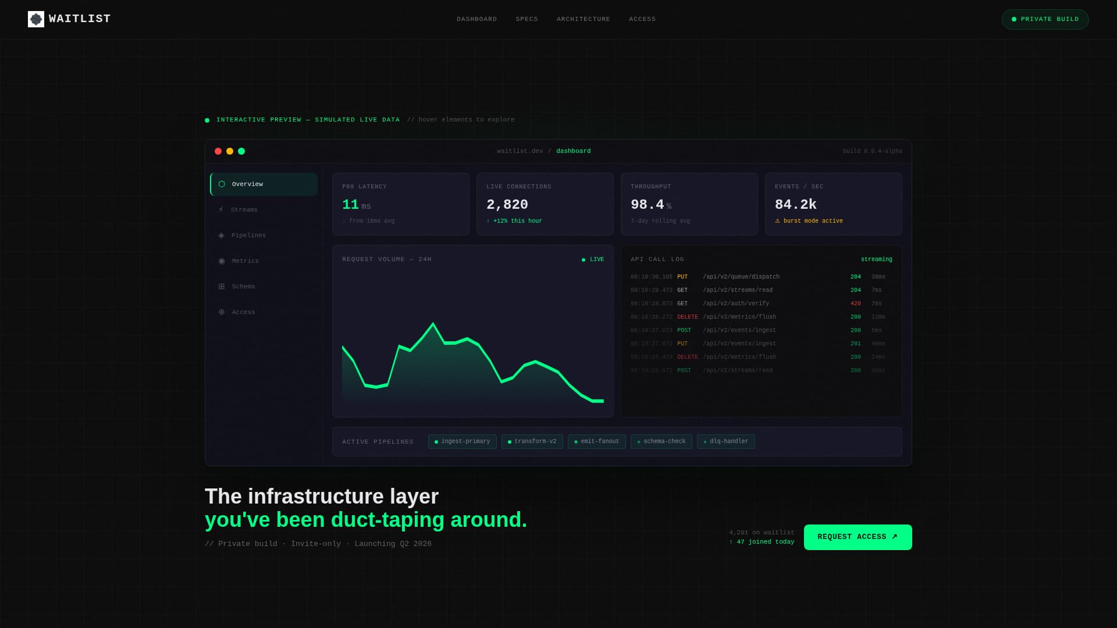Click the red window dot
The width and height of the screenshot is (1117, 628).
click(218, 151)
